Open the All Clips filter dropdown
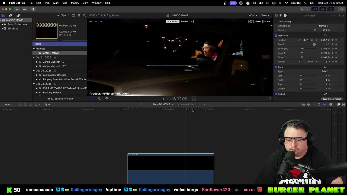This screenshot has width=347, height=195. 63,15
